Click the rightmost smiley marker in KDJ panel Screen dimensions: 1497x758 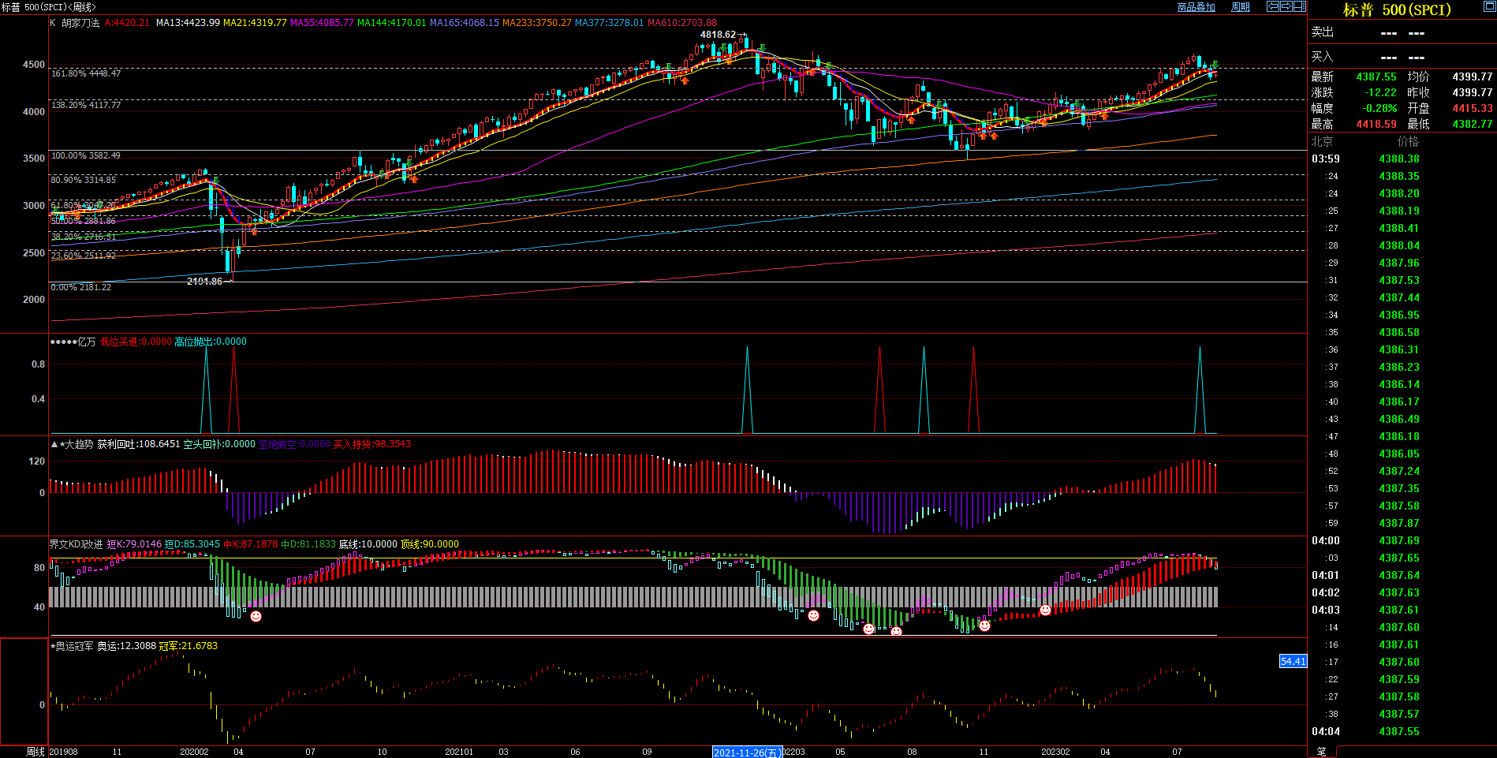1045,610
